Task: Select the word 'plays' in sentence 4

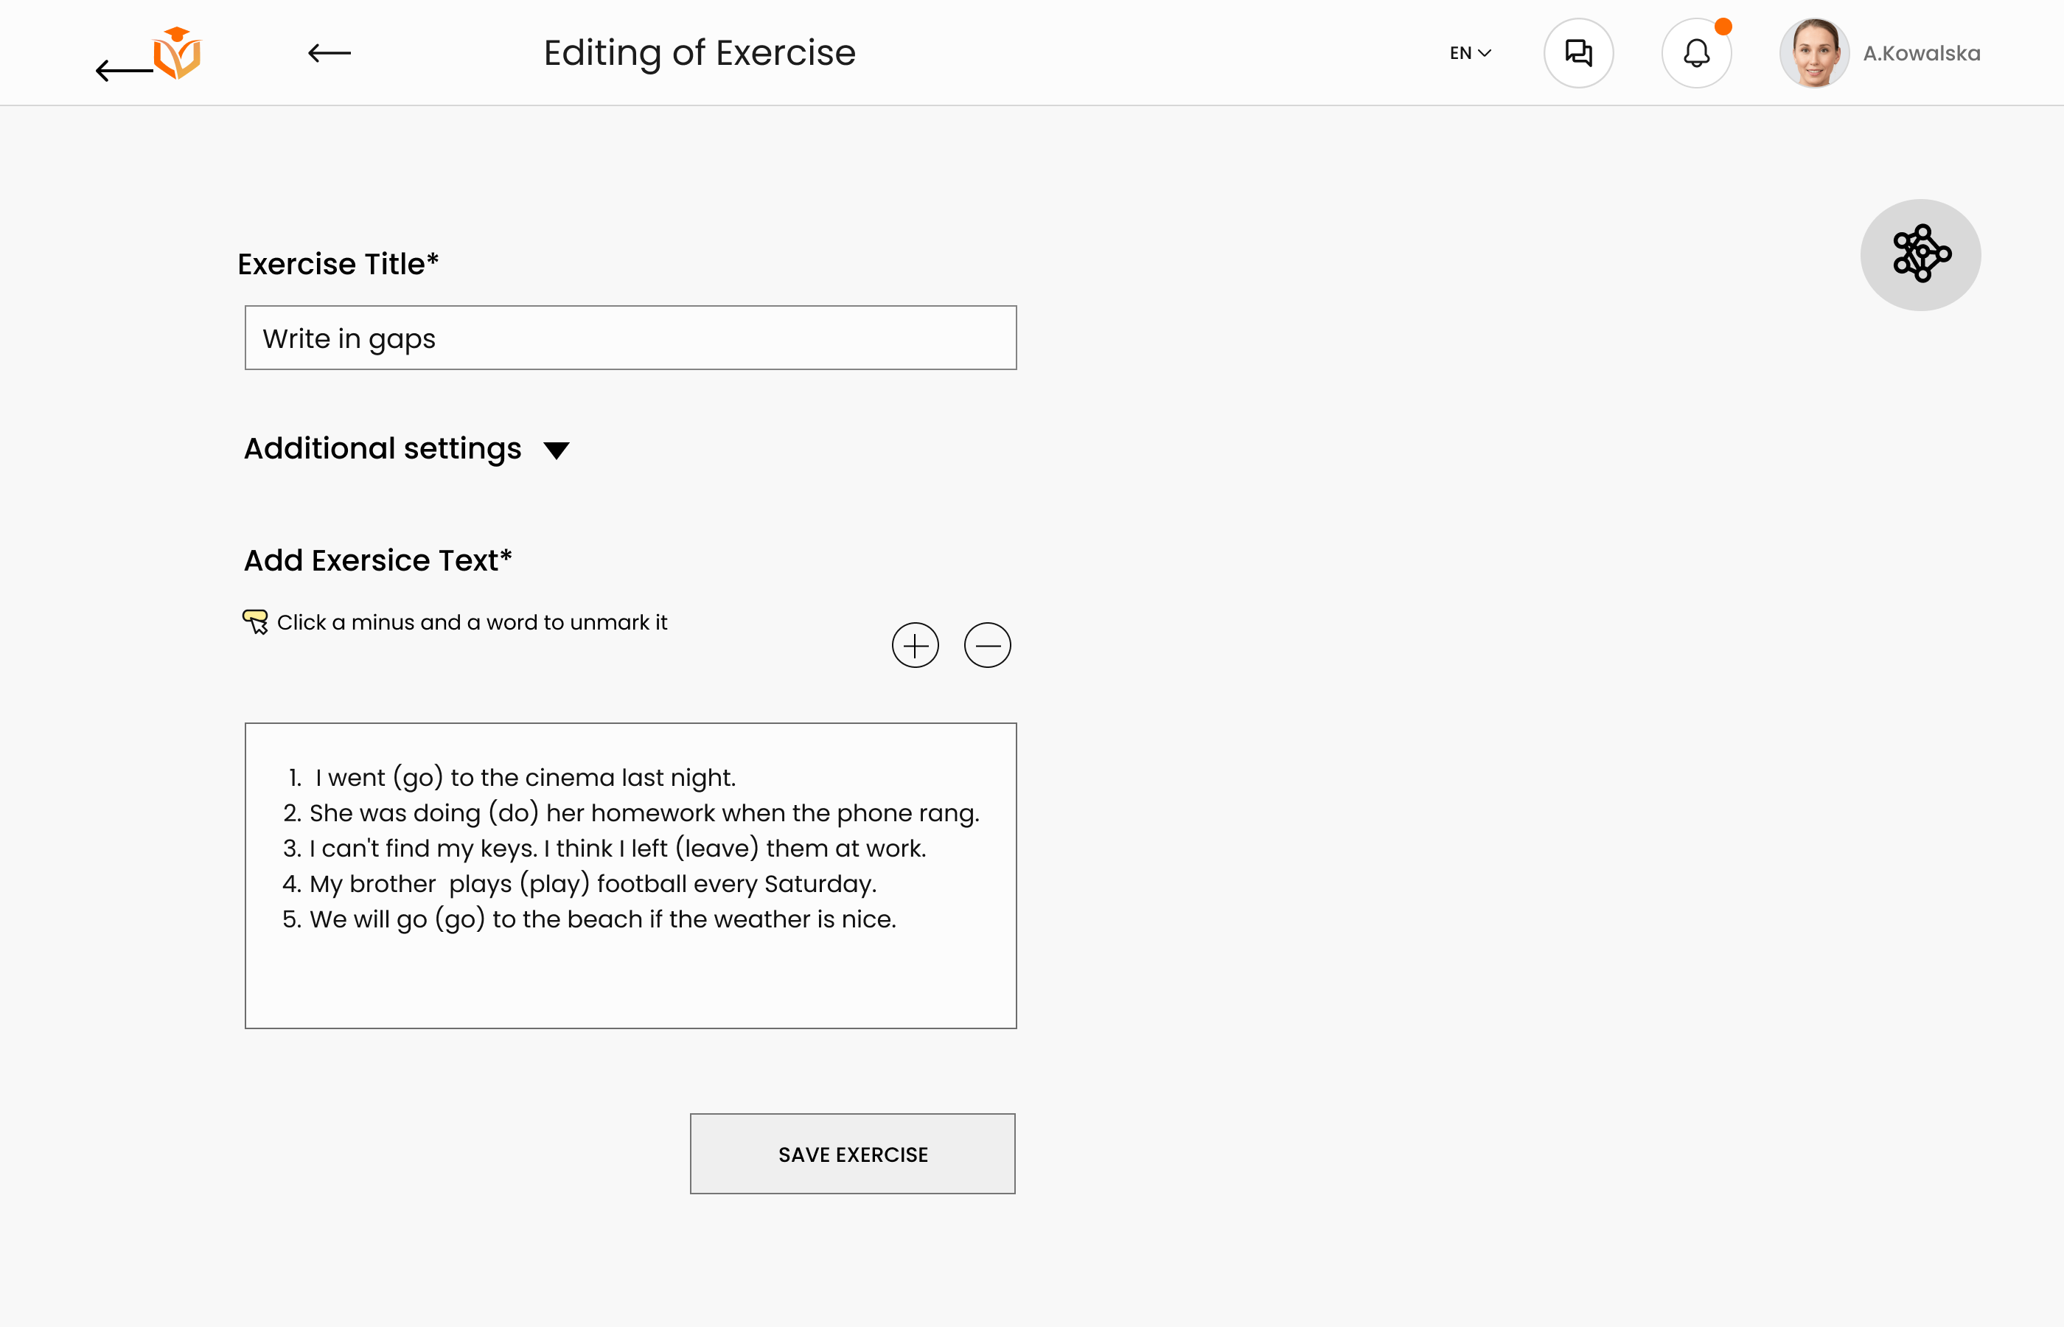Action: 481,883
